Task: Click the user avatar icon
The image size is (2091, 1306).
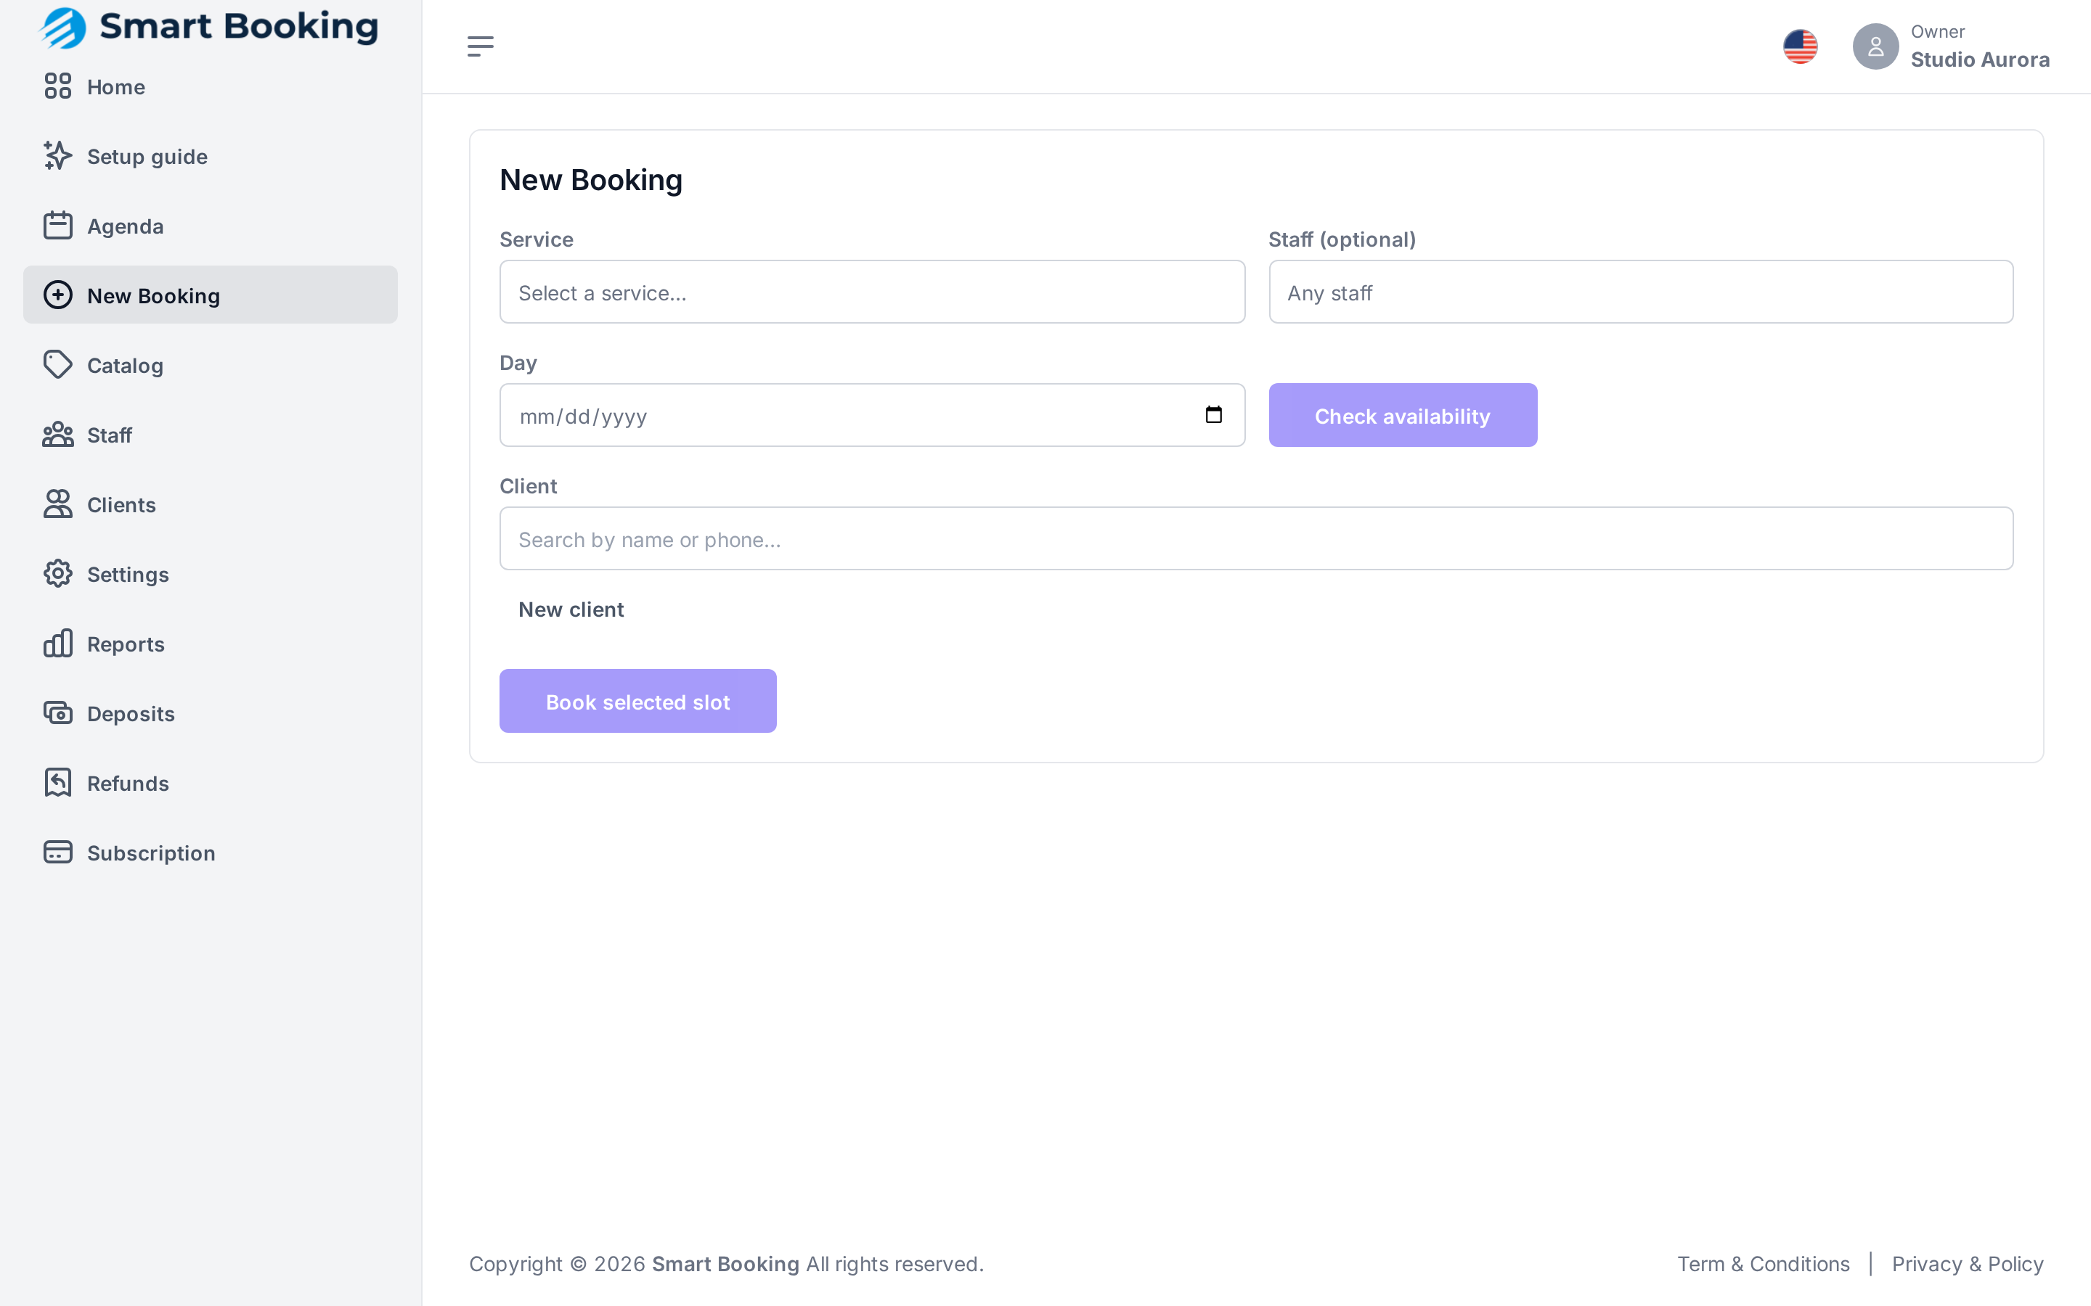Action: 1875,46
